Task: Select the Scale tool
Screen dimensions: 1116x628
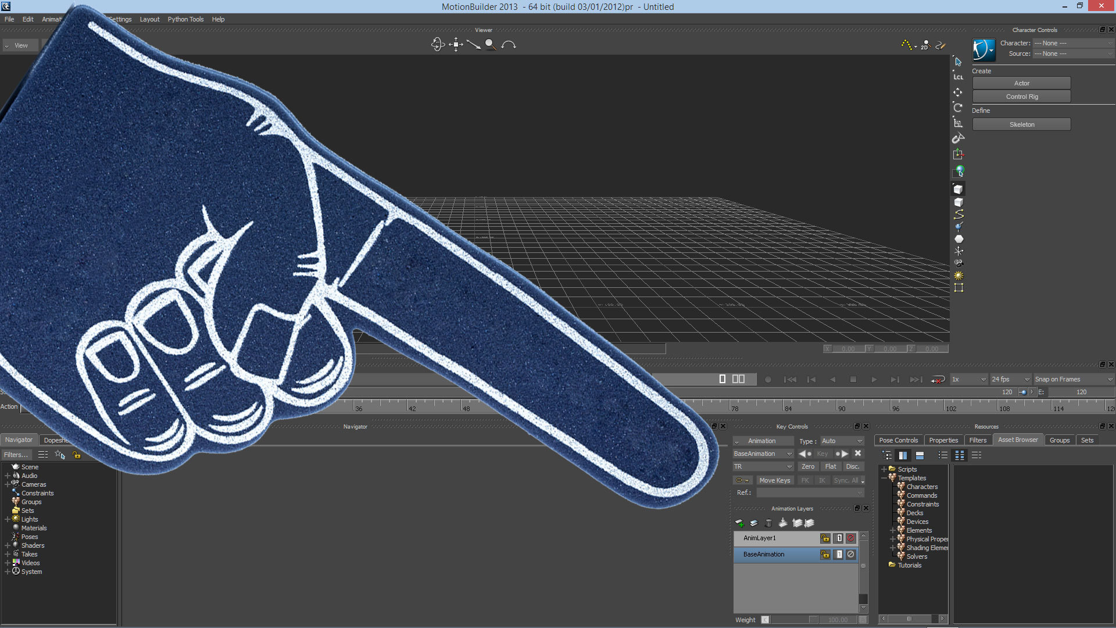Action: point(958,123)
